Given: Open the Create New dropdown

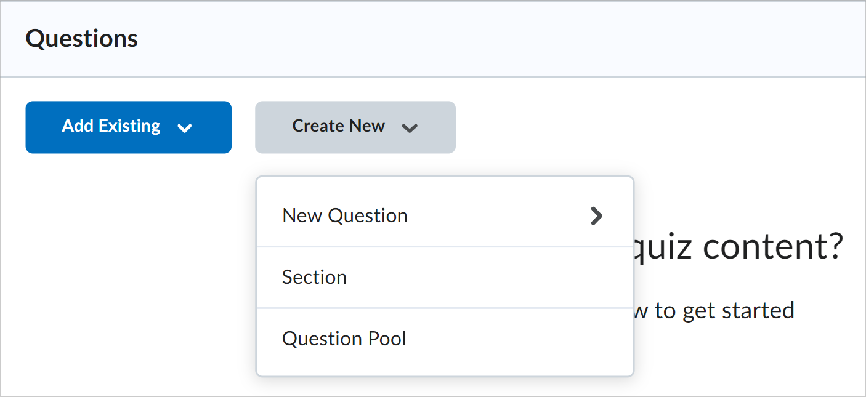Looking at the screenshot, I should (355, 127).
